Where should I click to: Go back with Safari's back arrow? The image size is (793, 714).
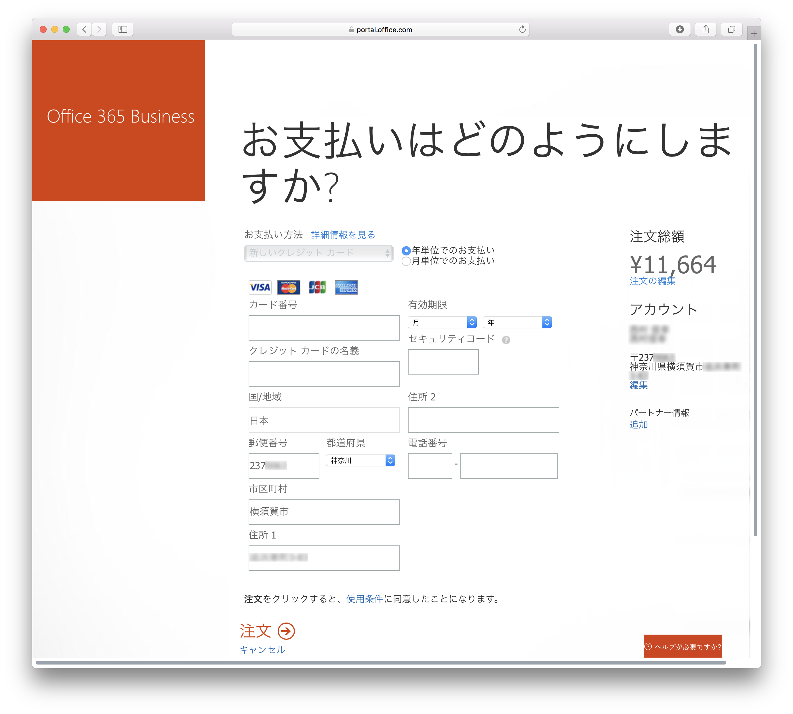pyautogui.click(x=84, y=29)
